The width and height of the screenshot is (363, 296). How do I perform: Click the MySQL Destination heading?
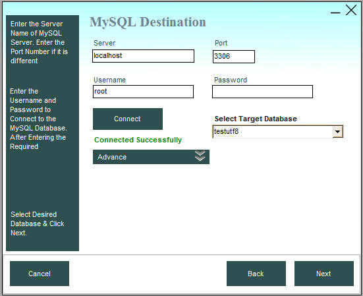point(148,22)
